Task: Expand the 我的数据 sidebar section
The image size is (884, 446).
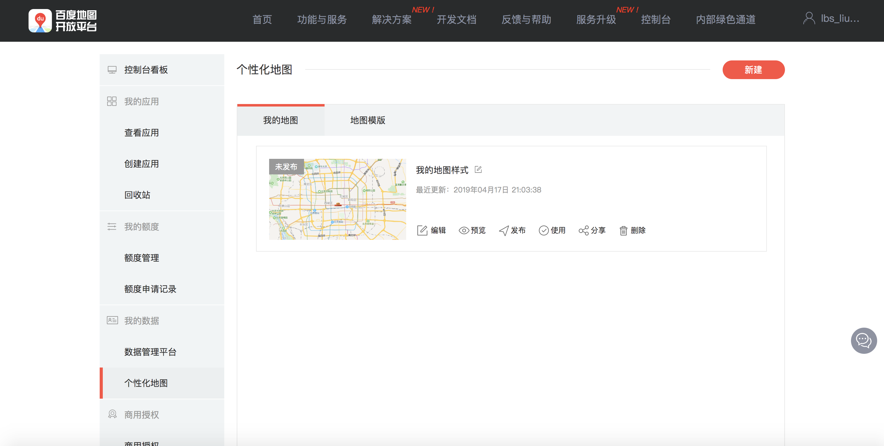Action: (141, 320)
